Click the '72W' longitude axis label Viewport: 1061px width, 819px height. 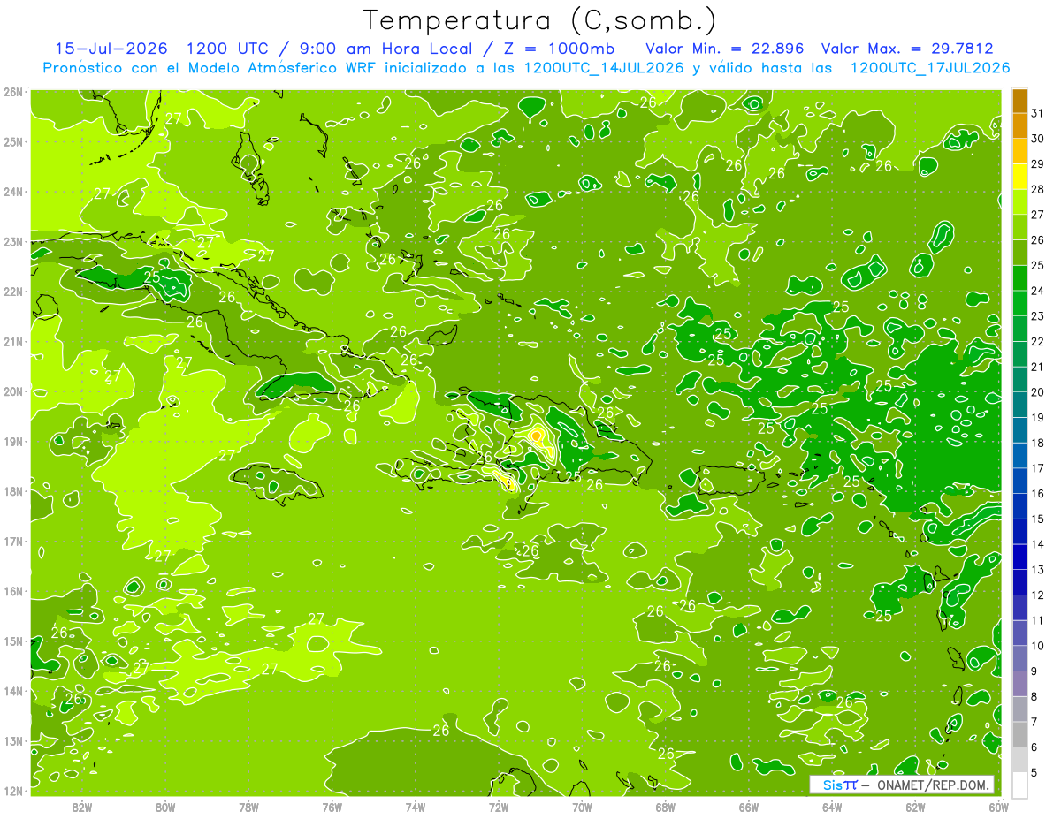[499, 807]
